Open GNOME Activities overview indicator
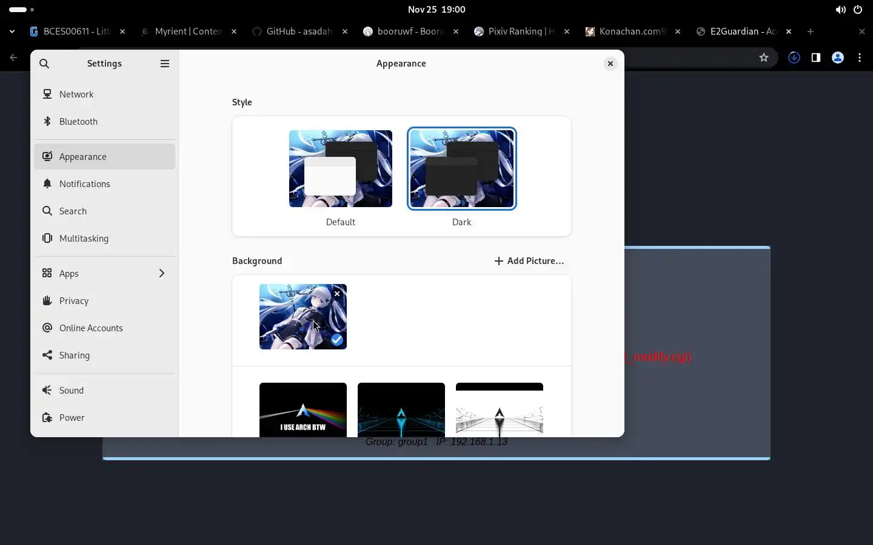The width and height of the screenshot is (873, 545). pyautogui.click(x=22, y=10)
